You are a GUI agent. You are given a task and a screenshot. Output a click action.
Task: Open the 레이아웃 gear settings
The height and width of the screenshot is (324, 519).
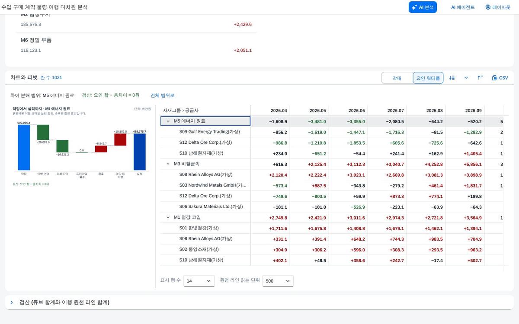point(498,7)
